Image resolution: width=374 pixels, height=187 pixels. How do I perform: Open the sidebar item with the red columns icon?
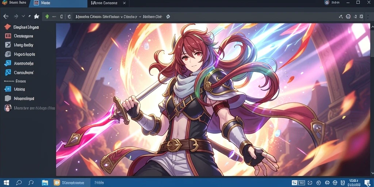(x=19, y=36)
